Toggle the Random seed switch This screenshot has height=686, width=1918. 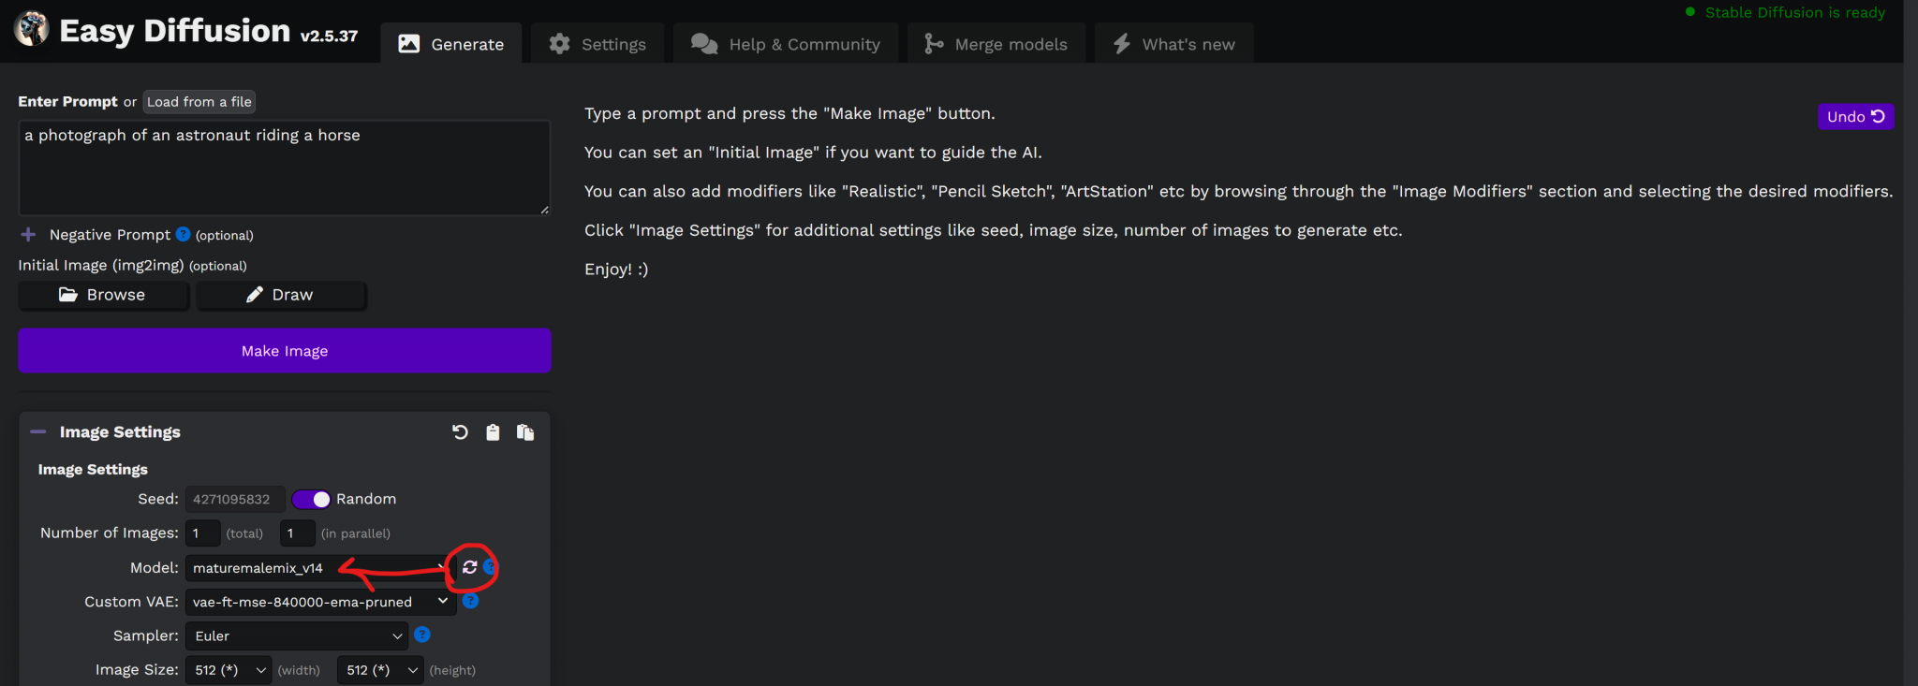[311, 499]
